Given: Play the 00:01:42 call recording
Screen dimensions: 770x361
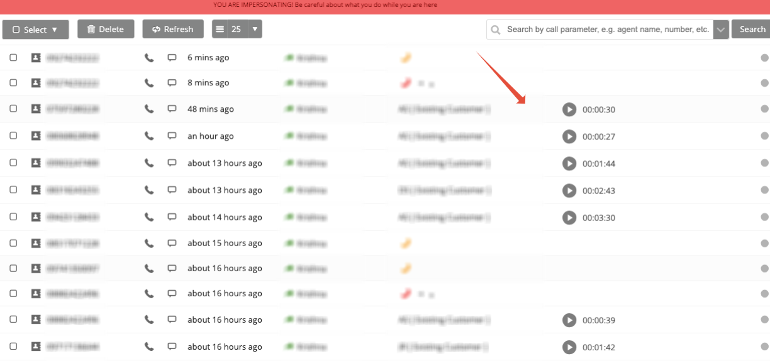Looking at the screenshot, I should click(x=569, y=347).
